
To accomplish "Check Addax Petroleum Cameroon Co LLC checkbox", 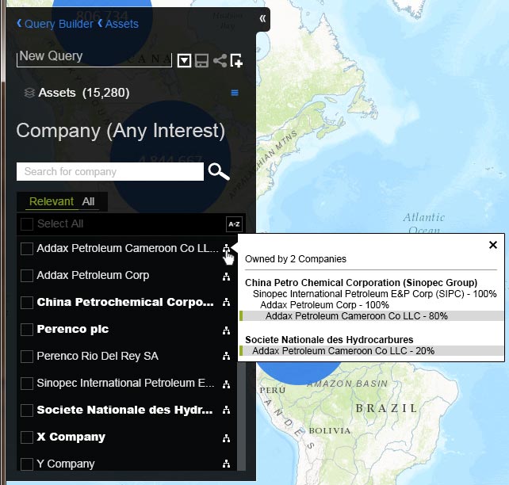I will [27, 249].
